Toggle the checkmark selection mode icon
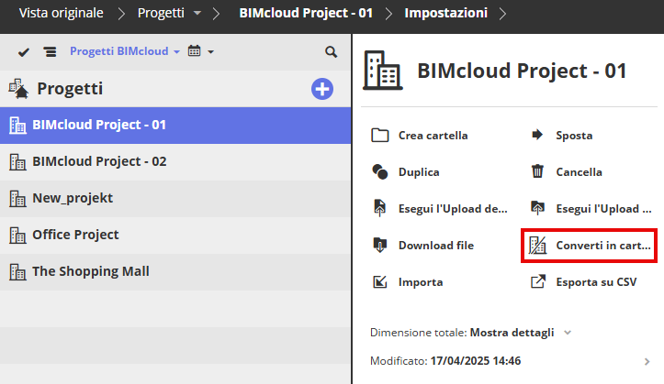The image size is (664, 384). [x=24, y=52]
